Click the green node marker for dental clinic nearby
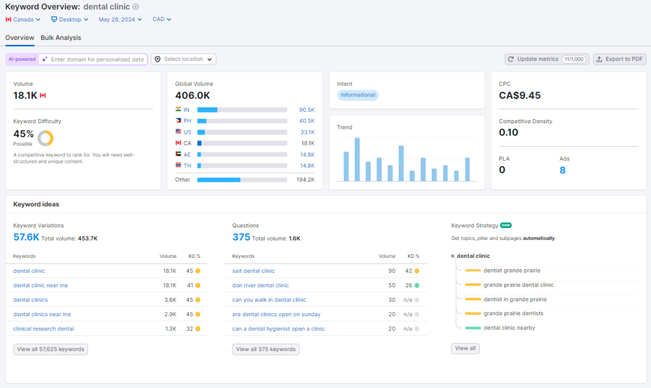 [x=472, y=327]
